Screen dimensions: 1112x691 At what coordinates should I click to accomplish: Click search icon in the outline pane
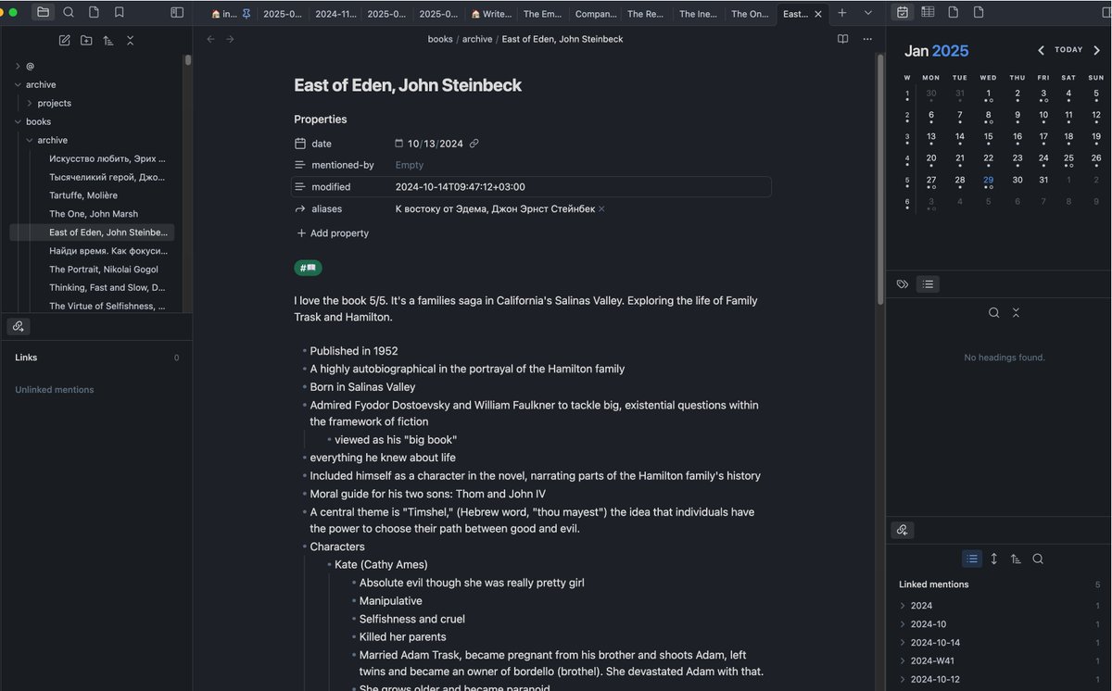coord(993,313)
